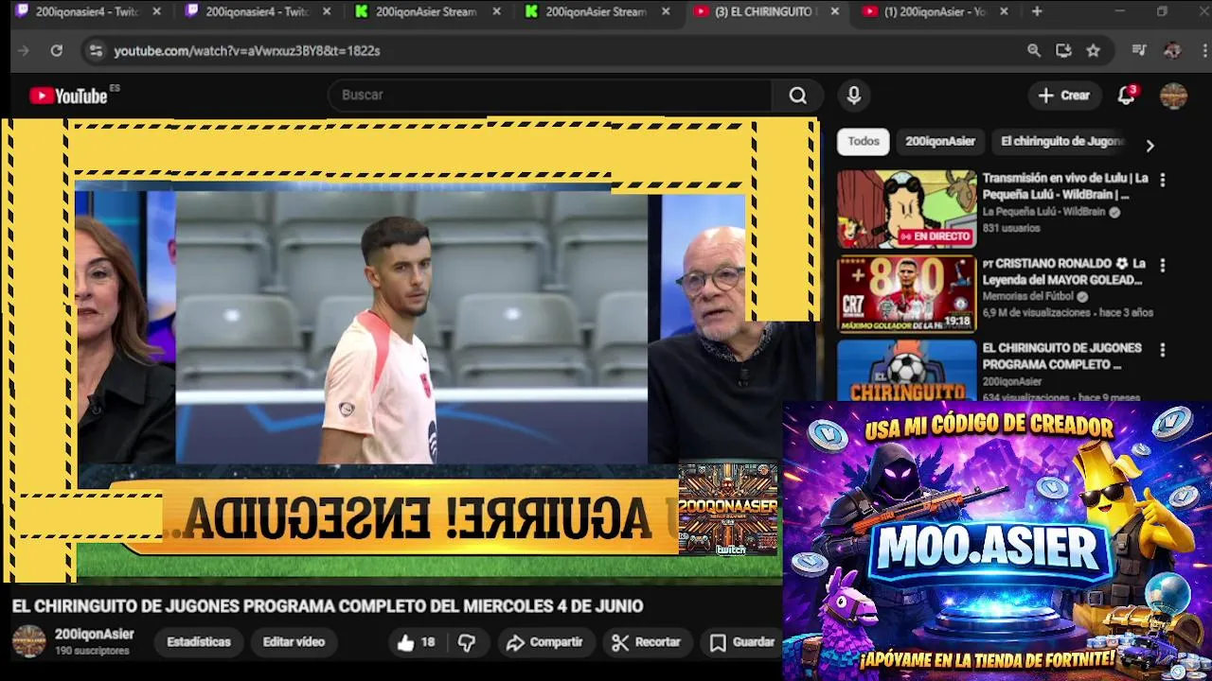Open browser profile avatar
The image size is (1212, 681).
pyautogui.click(x=1172, y=51)
